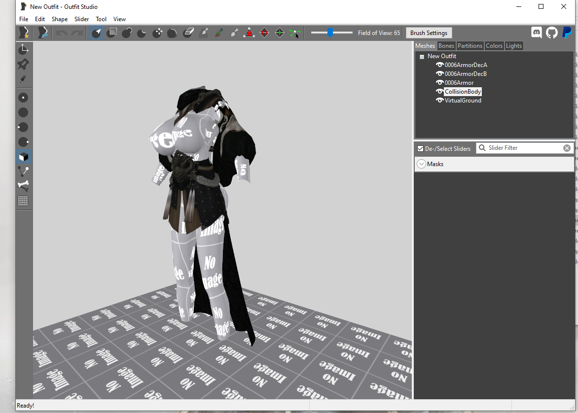Open the GitHub link icon
578x413 pixels.
click(x=551, y=33)
